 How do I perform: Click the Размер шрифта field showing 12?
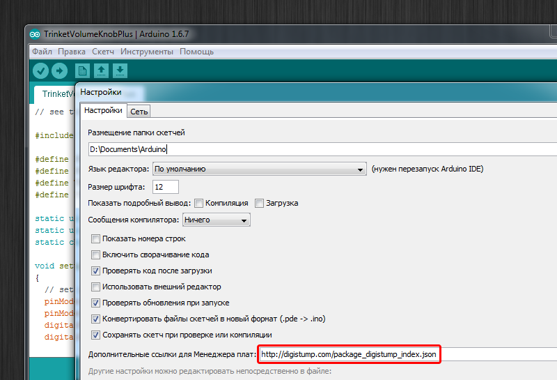pos(166,187)
